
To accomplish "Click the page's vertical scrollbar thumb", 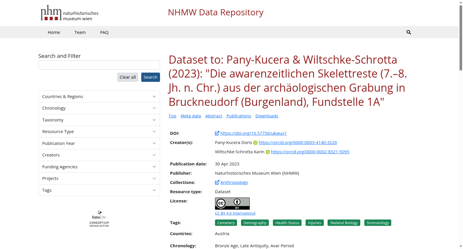I will tap(461, 38).
